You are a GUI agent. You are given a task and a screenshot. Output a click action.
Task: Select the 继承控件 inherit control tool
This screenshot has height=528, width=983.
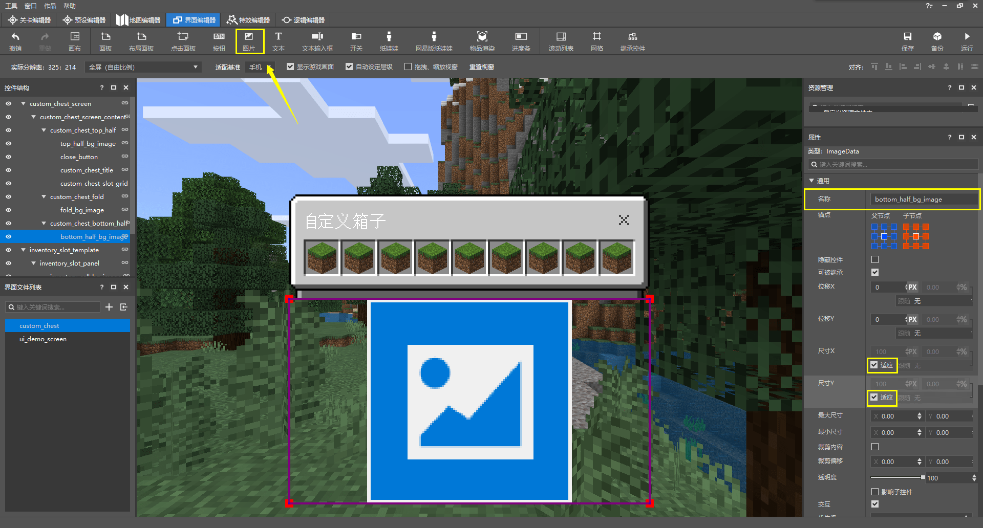633,41
